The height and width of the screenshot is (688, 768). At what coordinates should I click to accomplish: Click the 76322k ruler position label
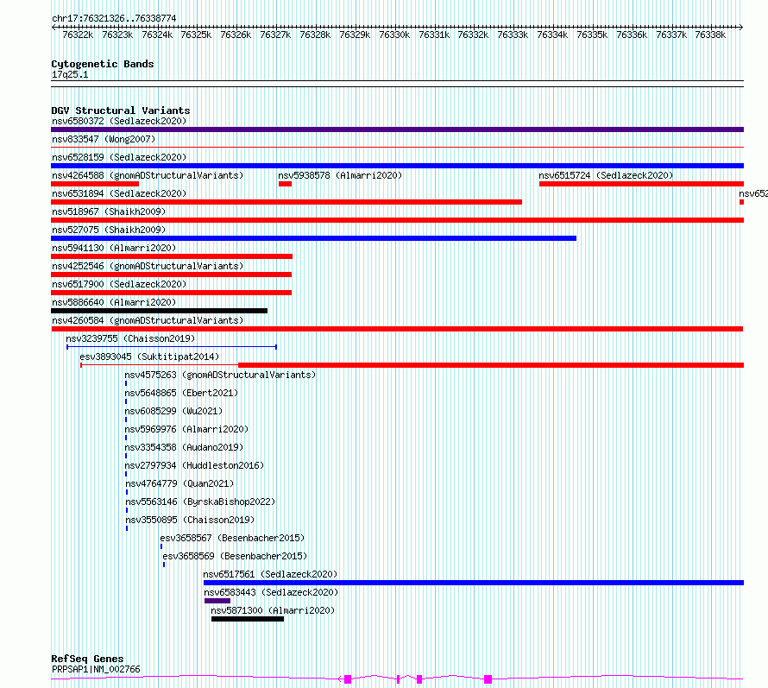click(78, 35)
